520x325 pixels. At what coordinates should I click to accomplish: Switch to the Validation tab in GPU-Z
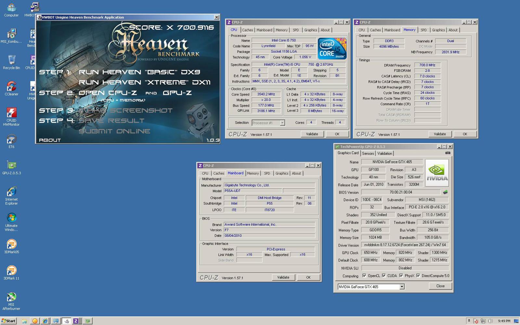384,153
